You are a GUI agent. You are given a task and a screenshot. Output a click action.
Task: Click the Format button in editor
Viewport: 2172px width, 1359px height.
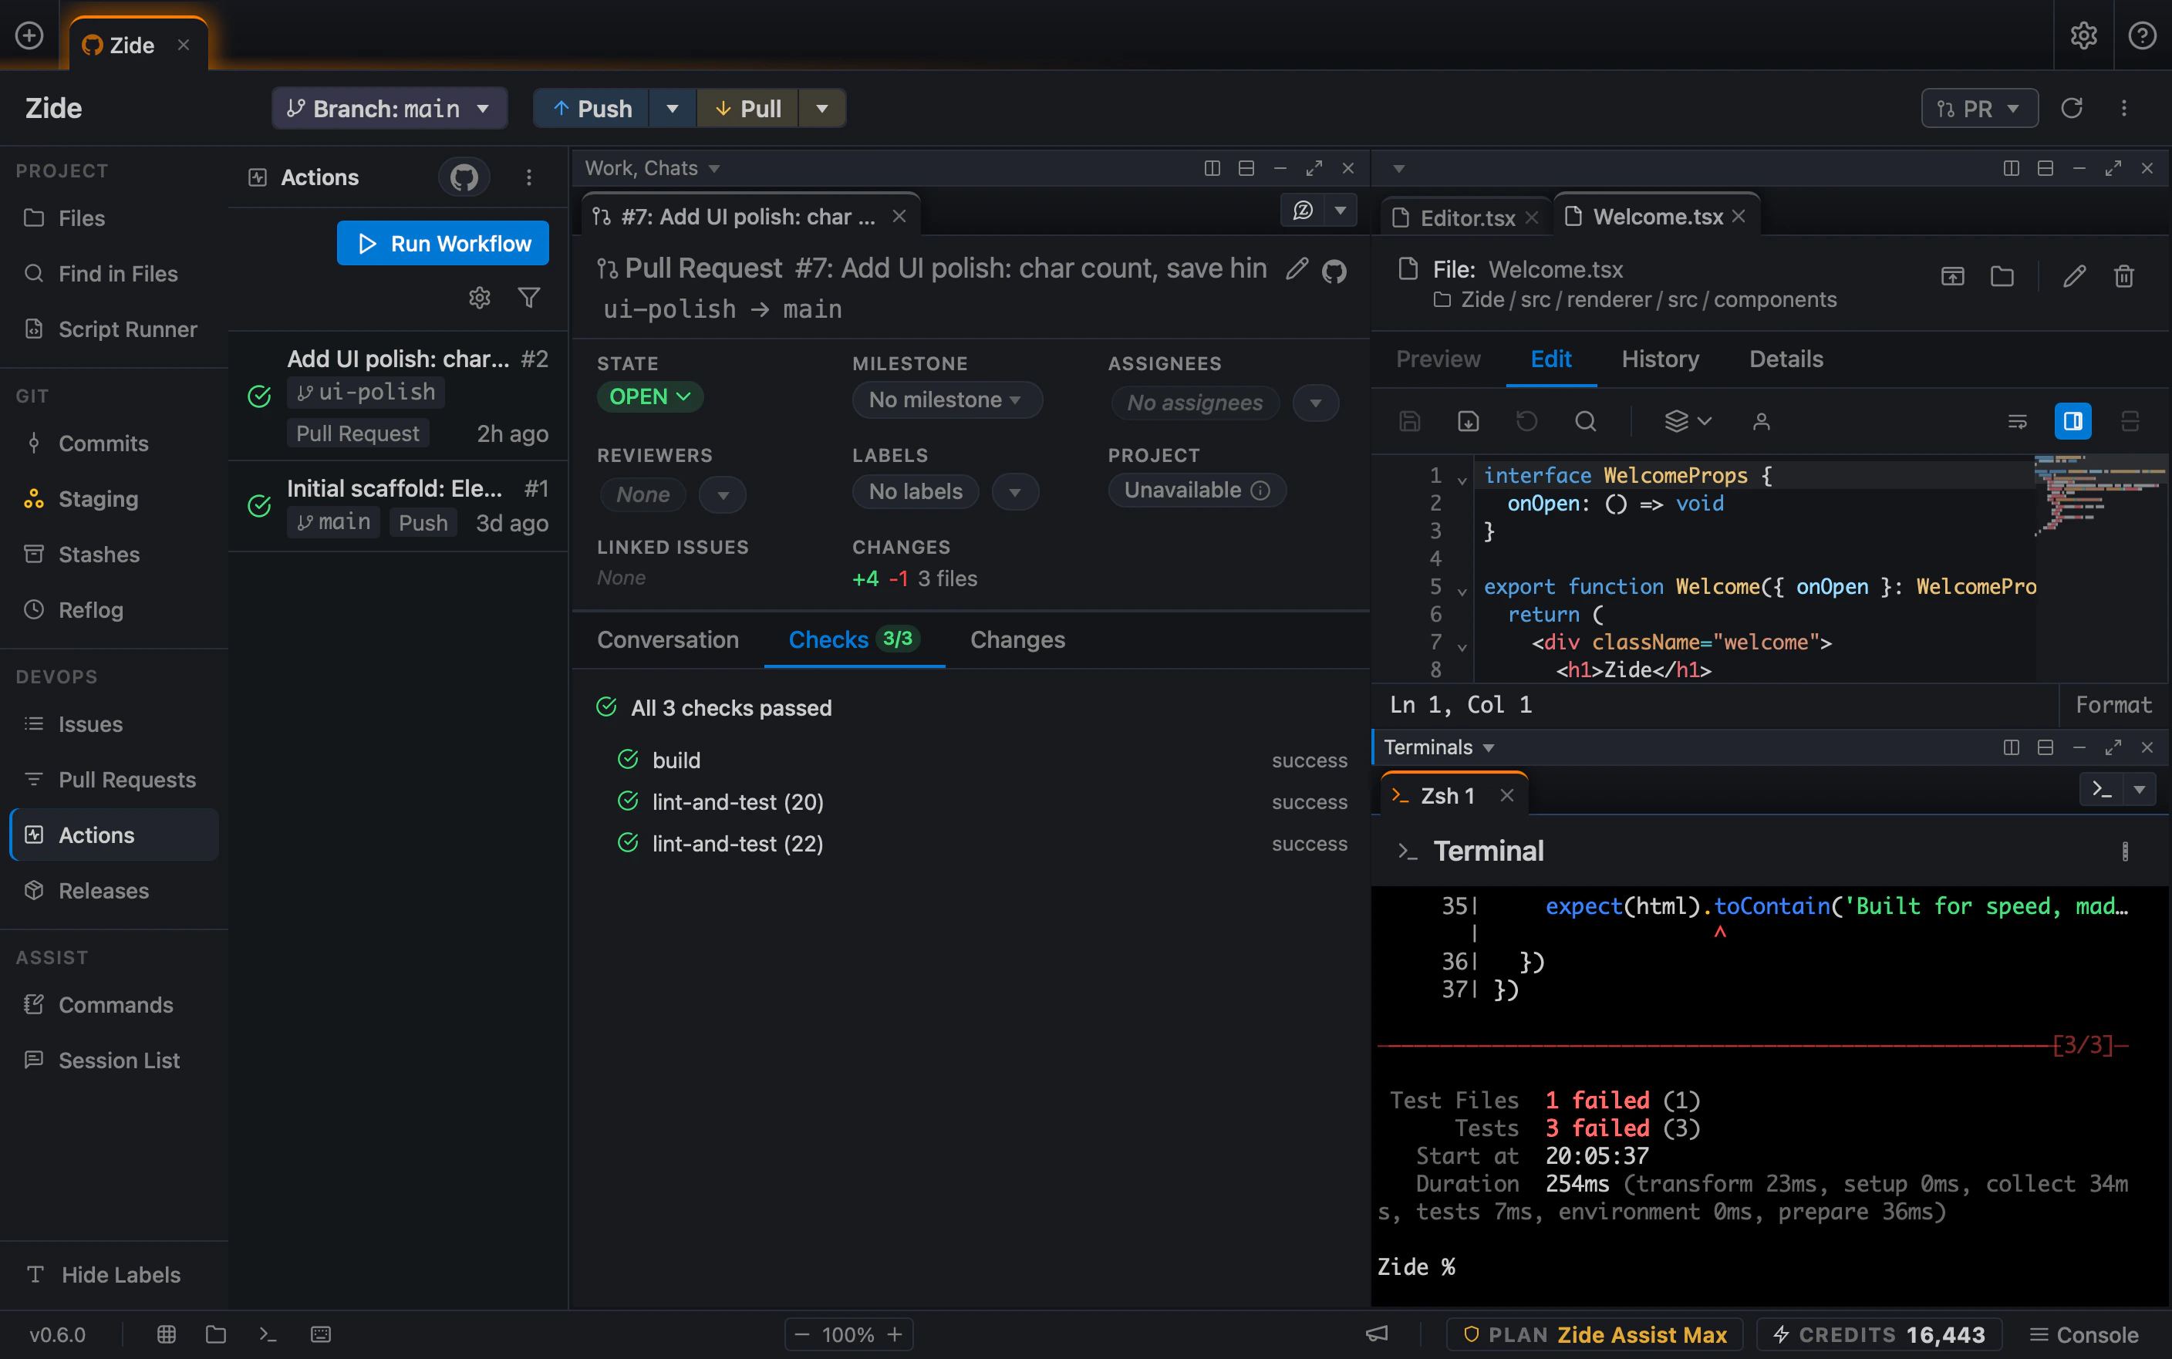(x=2113, y=705)
